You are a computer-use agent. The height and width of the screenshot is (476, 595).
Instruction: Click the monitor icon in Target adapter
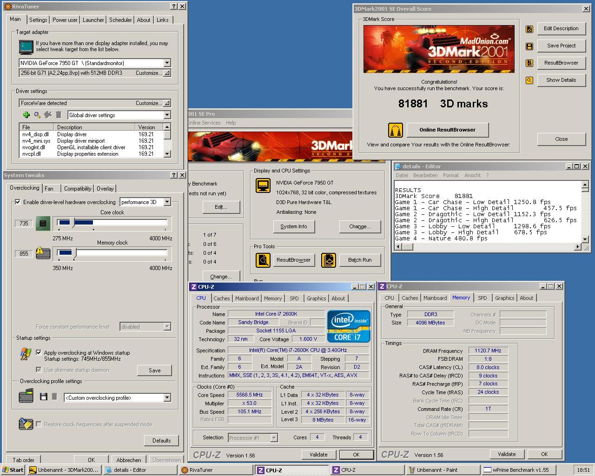[26, 47]
